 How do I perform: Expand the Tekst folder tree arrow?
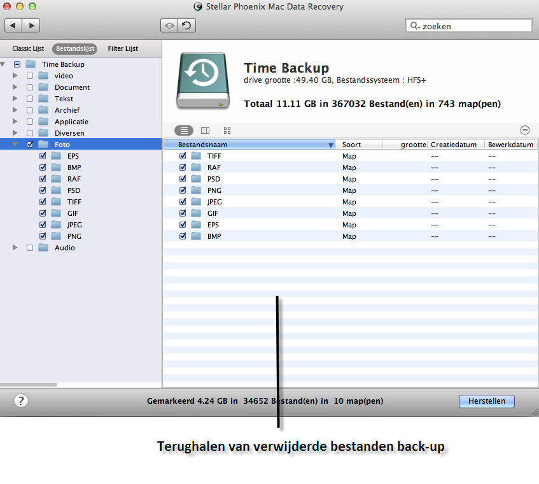coord(15,98)
